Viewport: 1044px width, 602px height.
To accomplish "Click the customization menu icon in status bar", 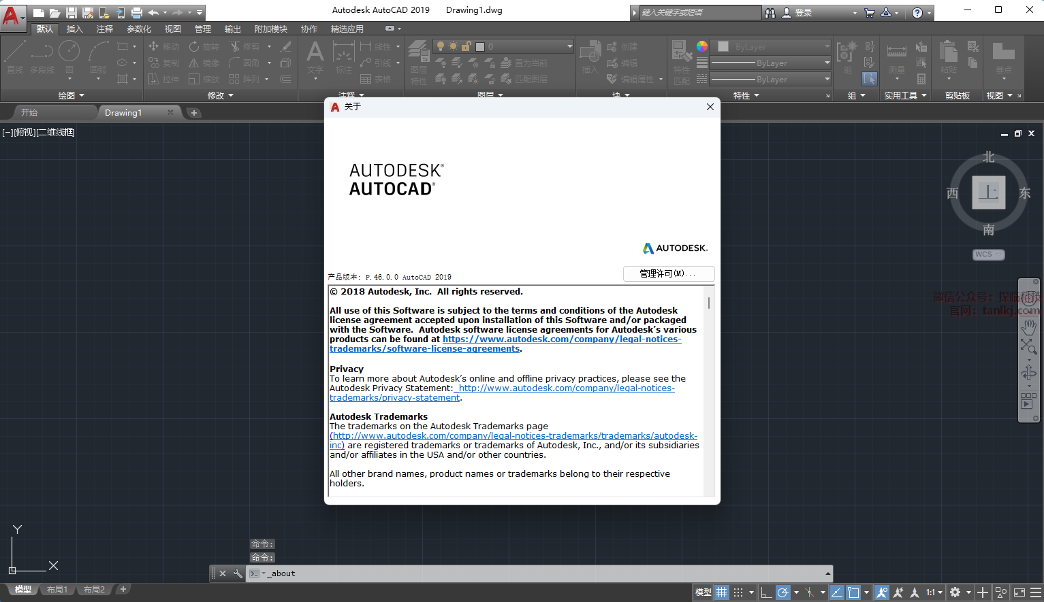I will [1035, 592].
